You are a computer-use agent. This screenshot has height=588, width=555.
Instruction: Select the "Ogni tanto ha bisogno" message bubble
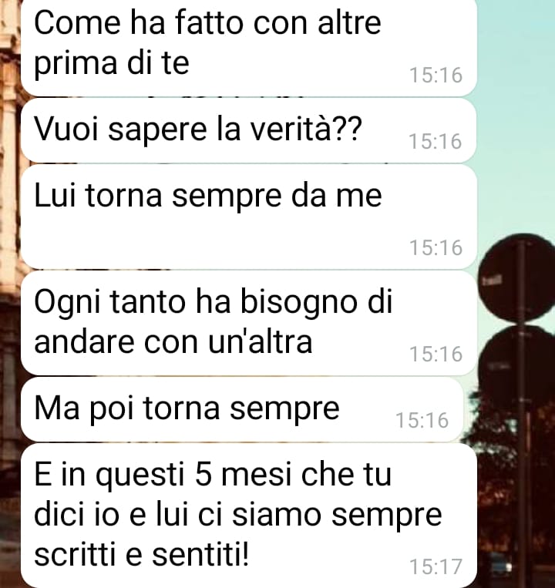point(249,323)
